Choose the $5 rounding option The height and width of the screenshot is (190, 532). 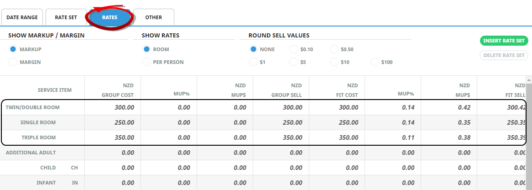[294, 62]
